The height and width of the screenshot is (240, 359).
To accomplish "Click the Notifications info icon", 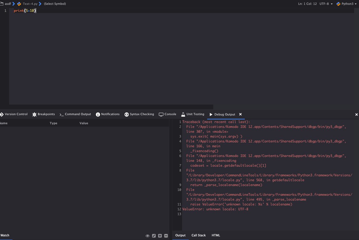I will coord(98,114).
